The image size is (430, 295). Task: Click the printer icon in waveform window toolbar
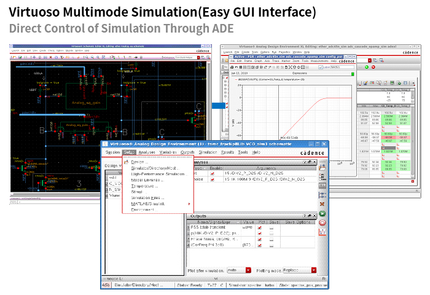pyautogui.click(x=232, y=67)
